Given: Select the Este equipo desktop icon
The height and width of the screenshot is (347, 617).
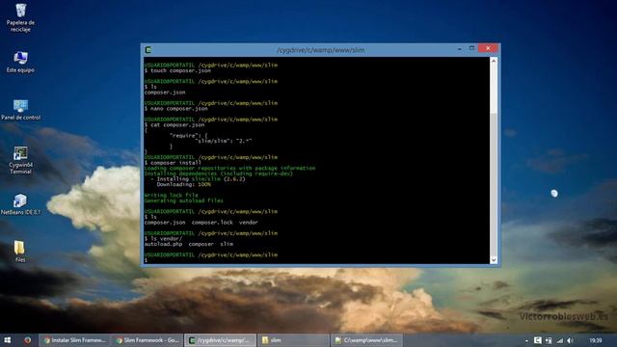Looking at the screenshot, I should (x=20, y=62).
